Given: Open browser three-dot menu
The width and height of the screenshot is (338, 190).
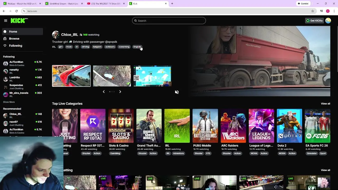Looking at the screenshot, I should [x=334, y=11].
